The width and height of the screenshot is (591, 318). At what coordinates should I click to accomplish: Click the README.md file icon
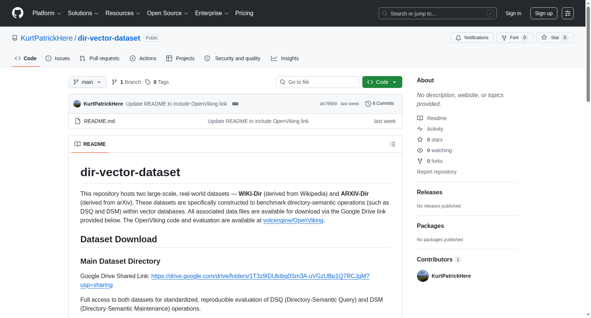(78, 121)
